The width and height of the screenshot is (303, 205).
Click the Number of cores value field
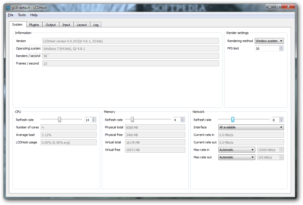click(68, 127)
